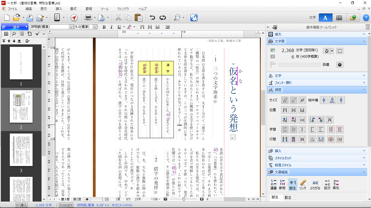371x208 pixels.
Task: Select page 1 thumbnail
Action: (x=21, y=63)
